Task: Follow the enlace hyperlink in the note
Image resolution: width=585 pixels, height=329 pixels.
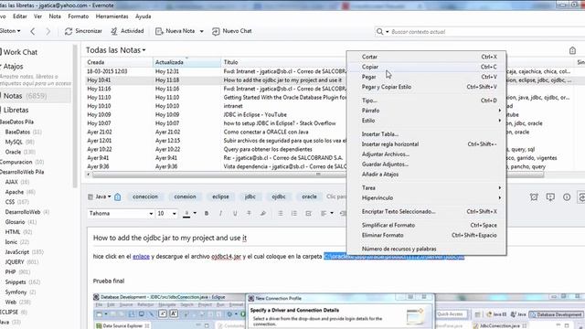Action: [x=141, y=257]
